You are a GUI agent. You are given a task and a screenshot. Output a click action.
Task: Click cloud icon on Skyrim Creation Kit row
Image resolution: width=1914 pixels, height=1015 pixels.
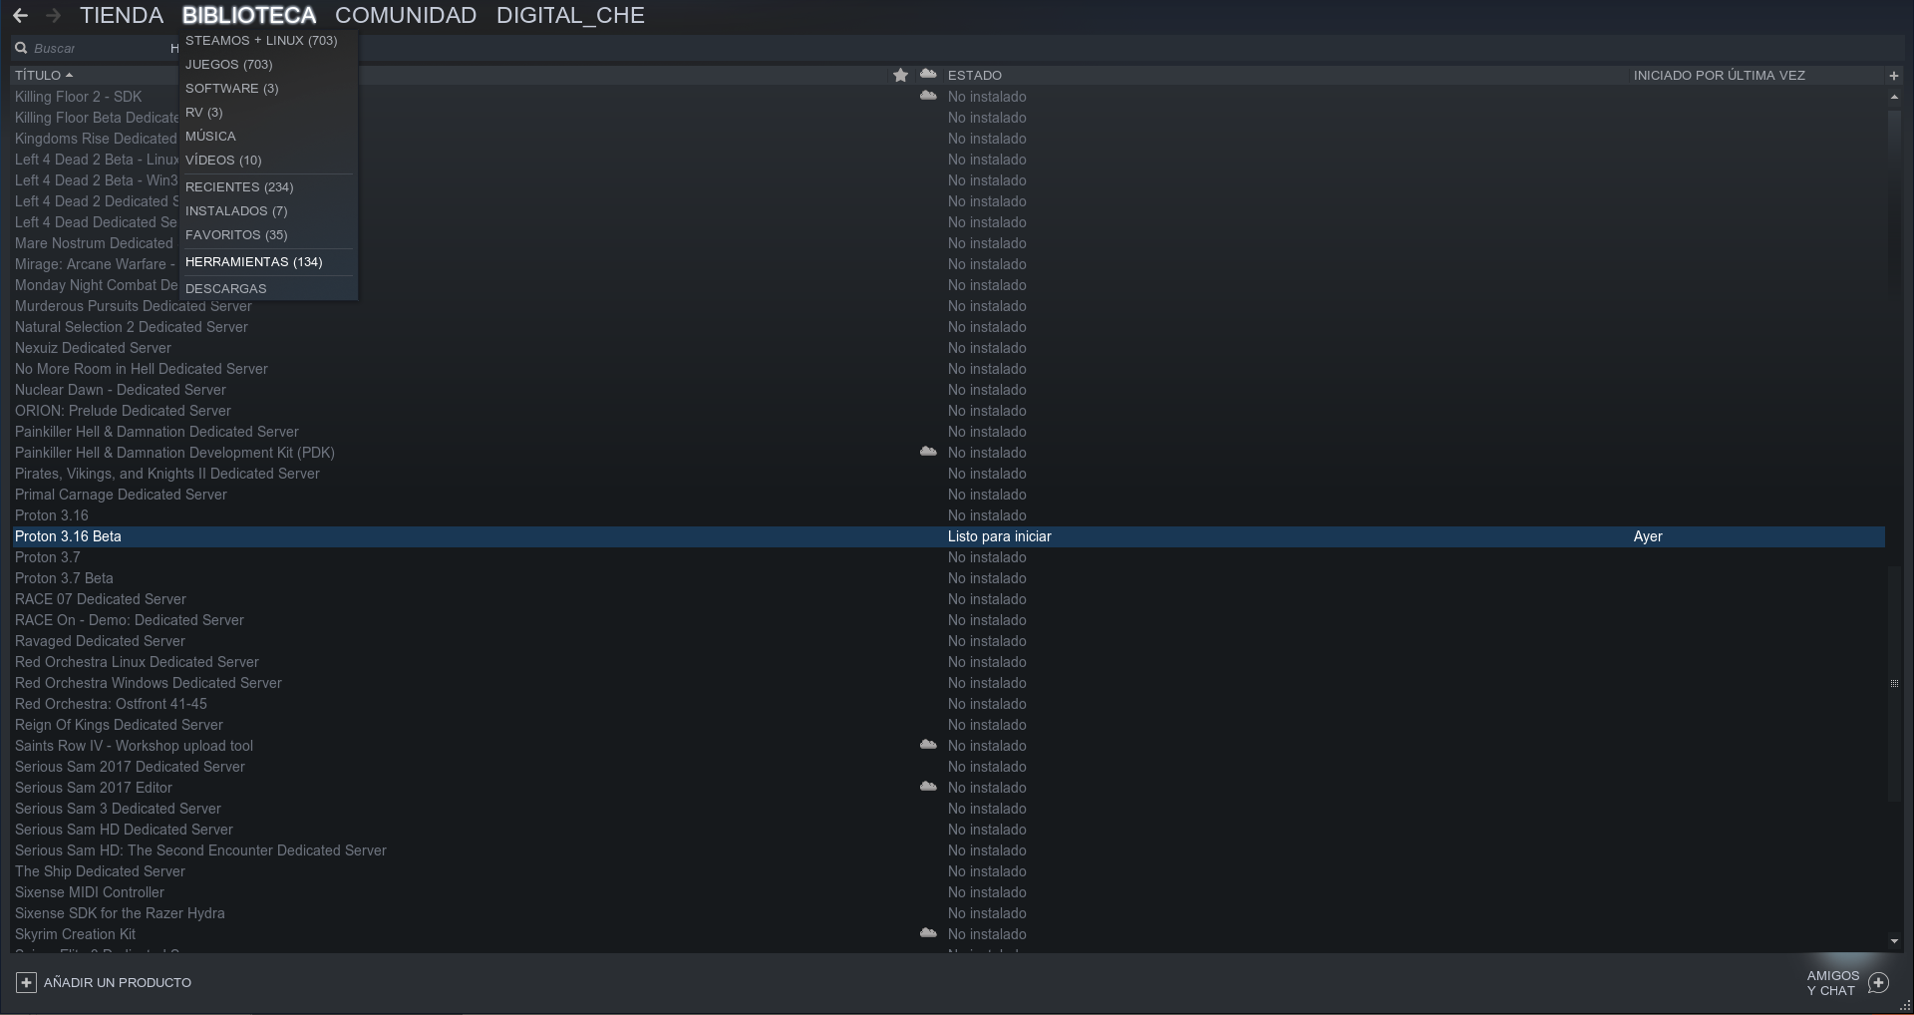[x=928, y=933]
